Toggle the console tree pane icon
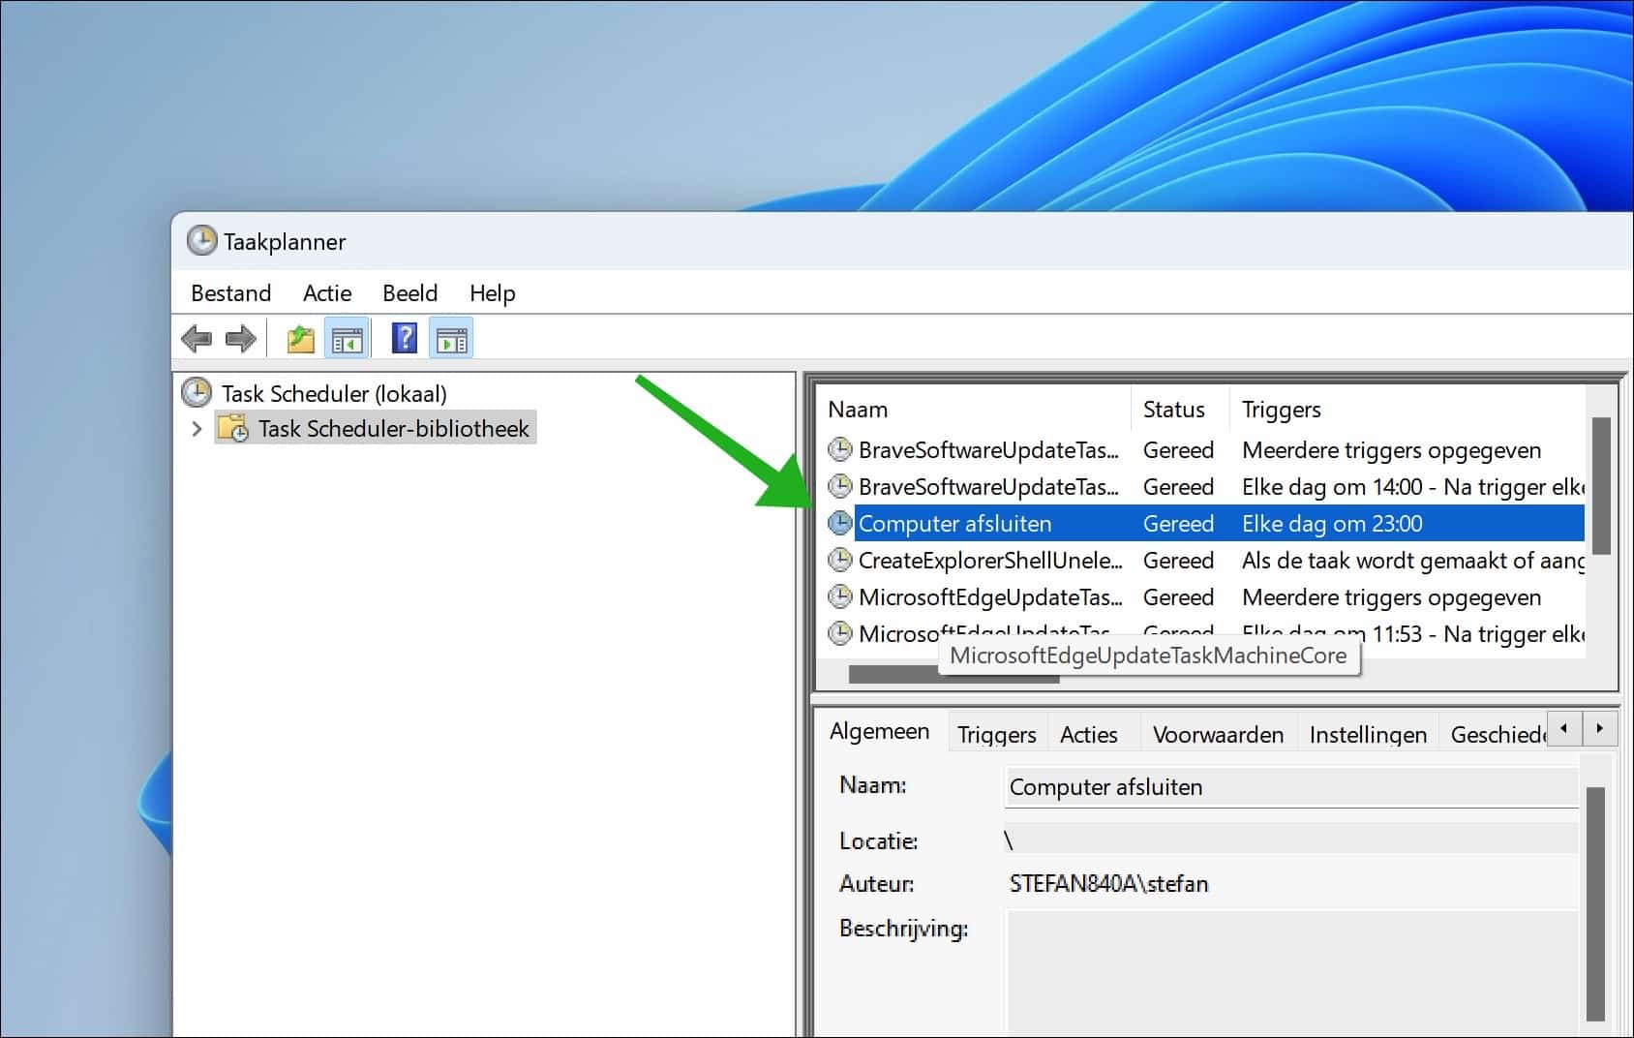1634x1038 pixels. click(347, 338)
